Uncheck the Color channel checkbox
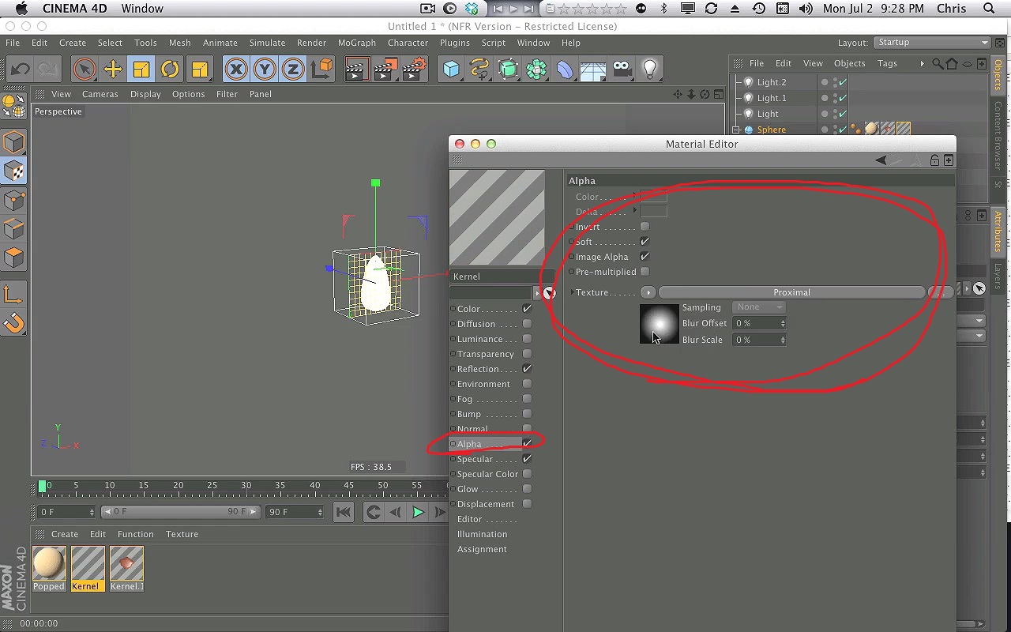1011x632 pixels. point(527,308)
